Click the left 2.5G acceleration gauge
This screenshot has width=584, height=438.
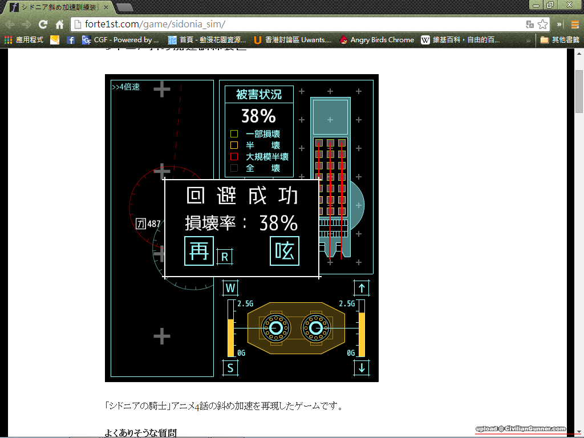(x=231, y=328)
